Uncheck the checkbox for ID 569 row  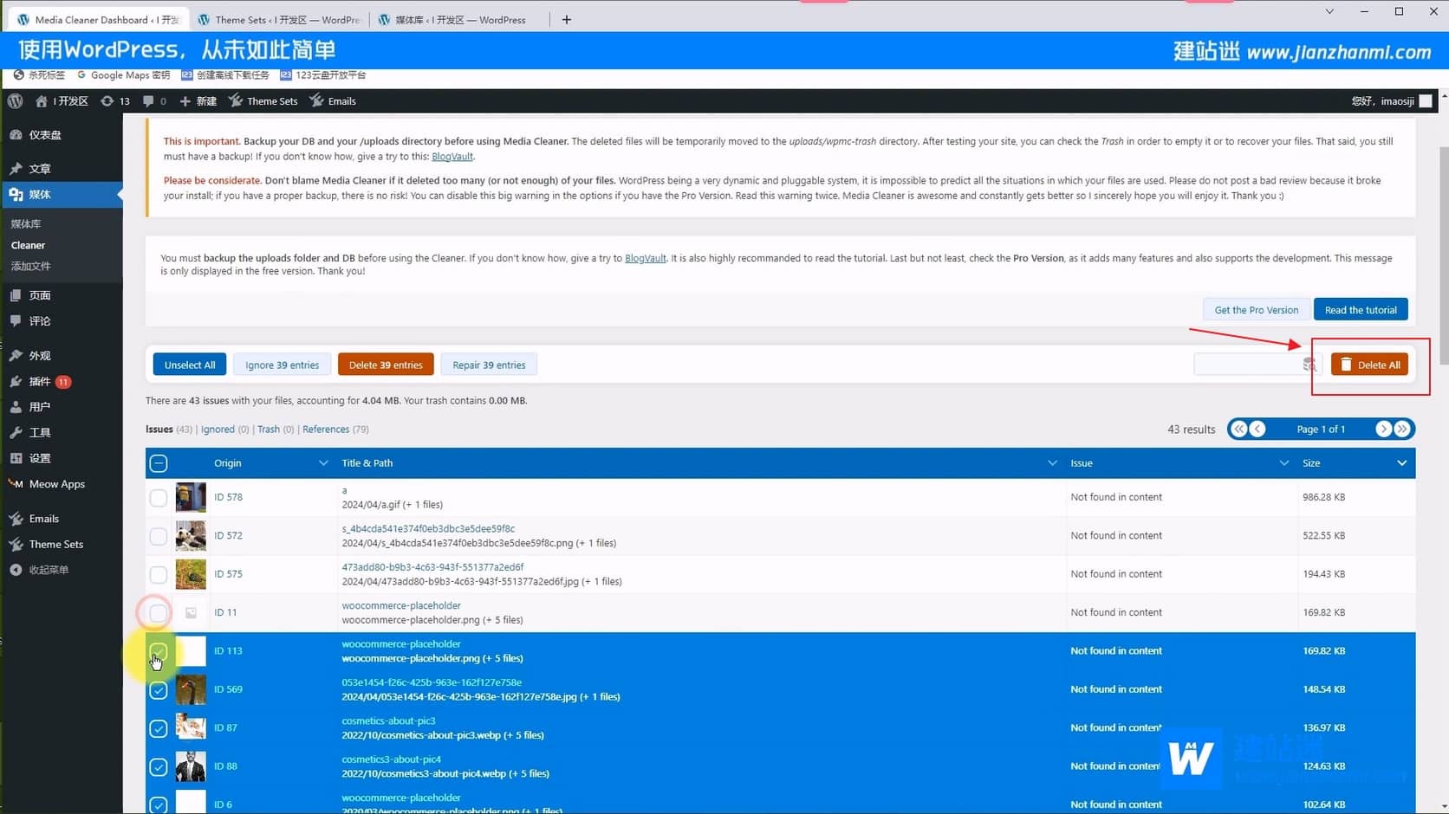pyautogui.click(x=159, y=690)
